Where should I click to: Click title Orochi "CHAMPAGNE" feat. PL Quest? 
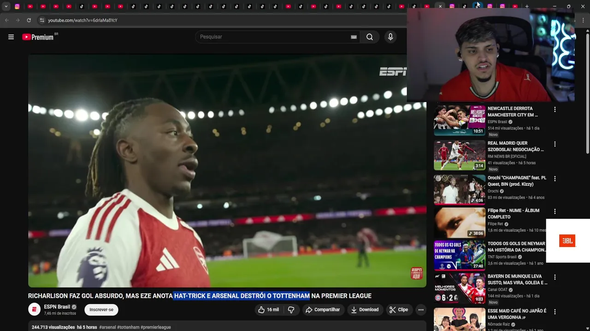pyautogui.click(x=517, y=181)
